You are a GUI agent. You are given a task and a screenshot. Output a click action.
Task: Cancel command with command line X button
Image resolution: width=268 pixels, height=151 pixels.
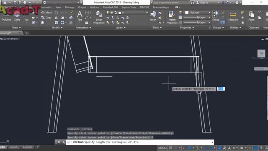[x=59, y=142]
